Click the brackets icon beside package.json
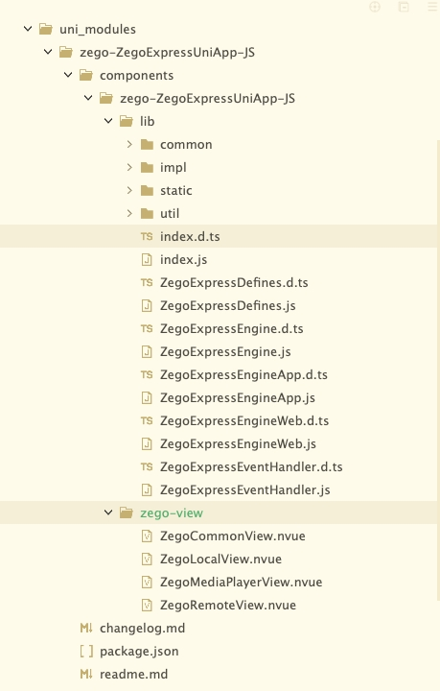Viewport: 440px width, 691px height. point(86,651)
